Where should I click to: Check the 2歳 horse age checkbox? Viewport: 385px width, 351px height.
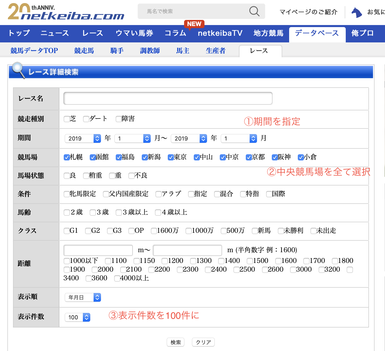(67, 213)
